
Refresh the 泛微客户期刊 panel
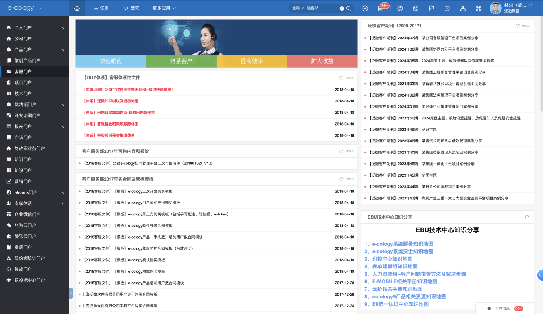pyautogui.click(x=517, y=26)
